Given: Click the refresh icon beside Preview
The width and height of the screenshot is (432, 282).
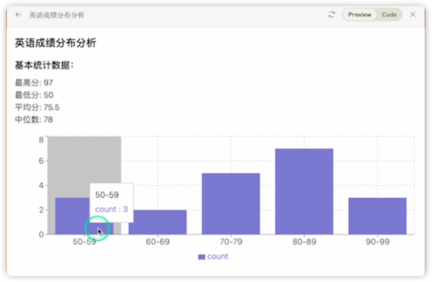Looking at the screenshot, I should [331, 15].
